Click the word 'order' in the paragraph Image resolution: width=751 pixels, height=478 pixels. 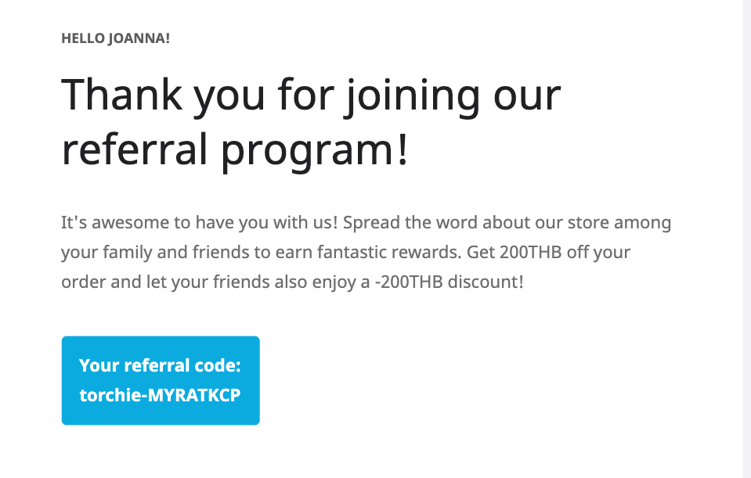[x=83, y=281]
